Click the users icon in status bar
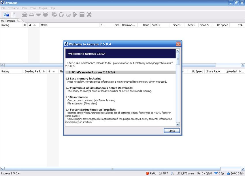245x176 pixels. pos(172,173)
